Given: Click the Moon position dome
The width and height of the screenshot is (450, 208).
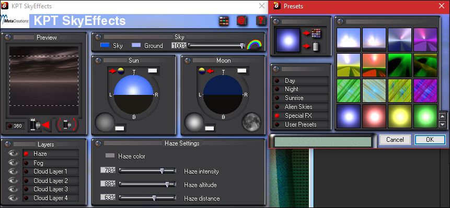Looking at the screenshot, I should click(x=223, y=95).
